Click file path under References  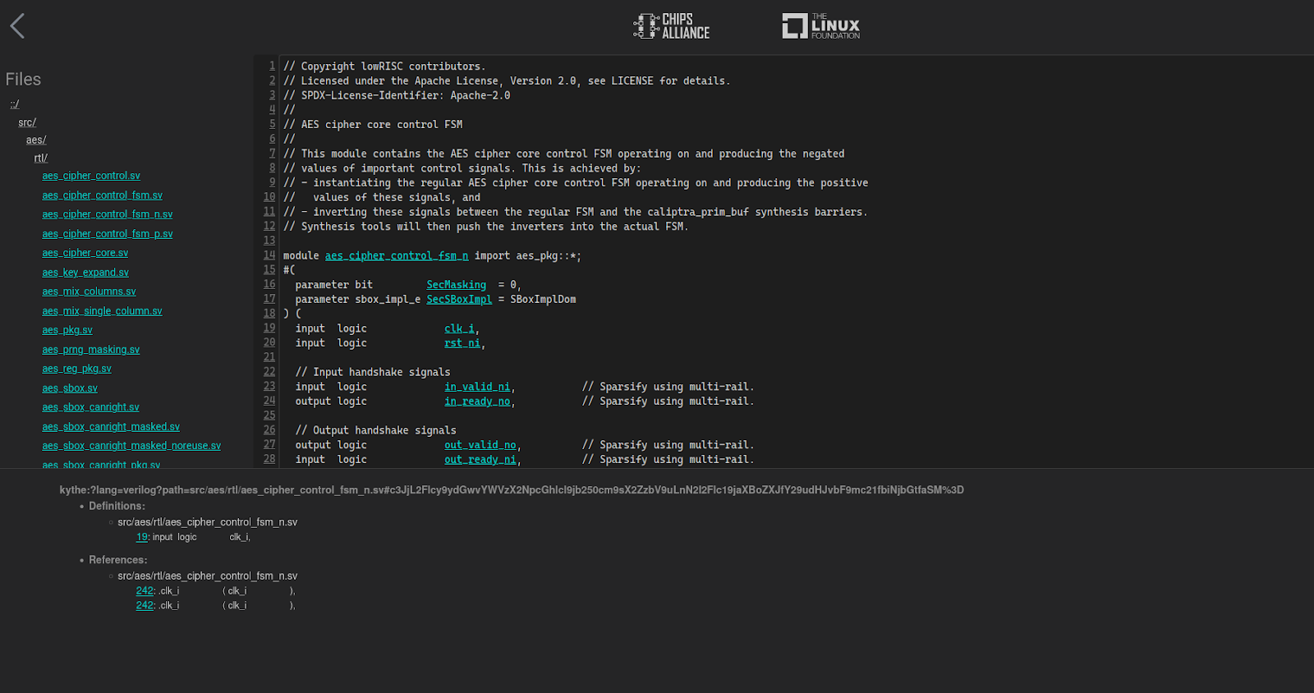coord(208,576)
